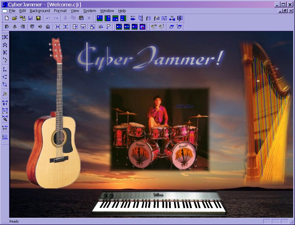295x225 pixels.
Task: Click the blue tree hierarchy icon
Action: 141,18
